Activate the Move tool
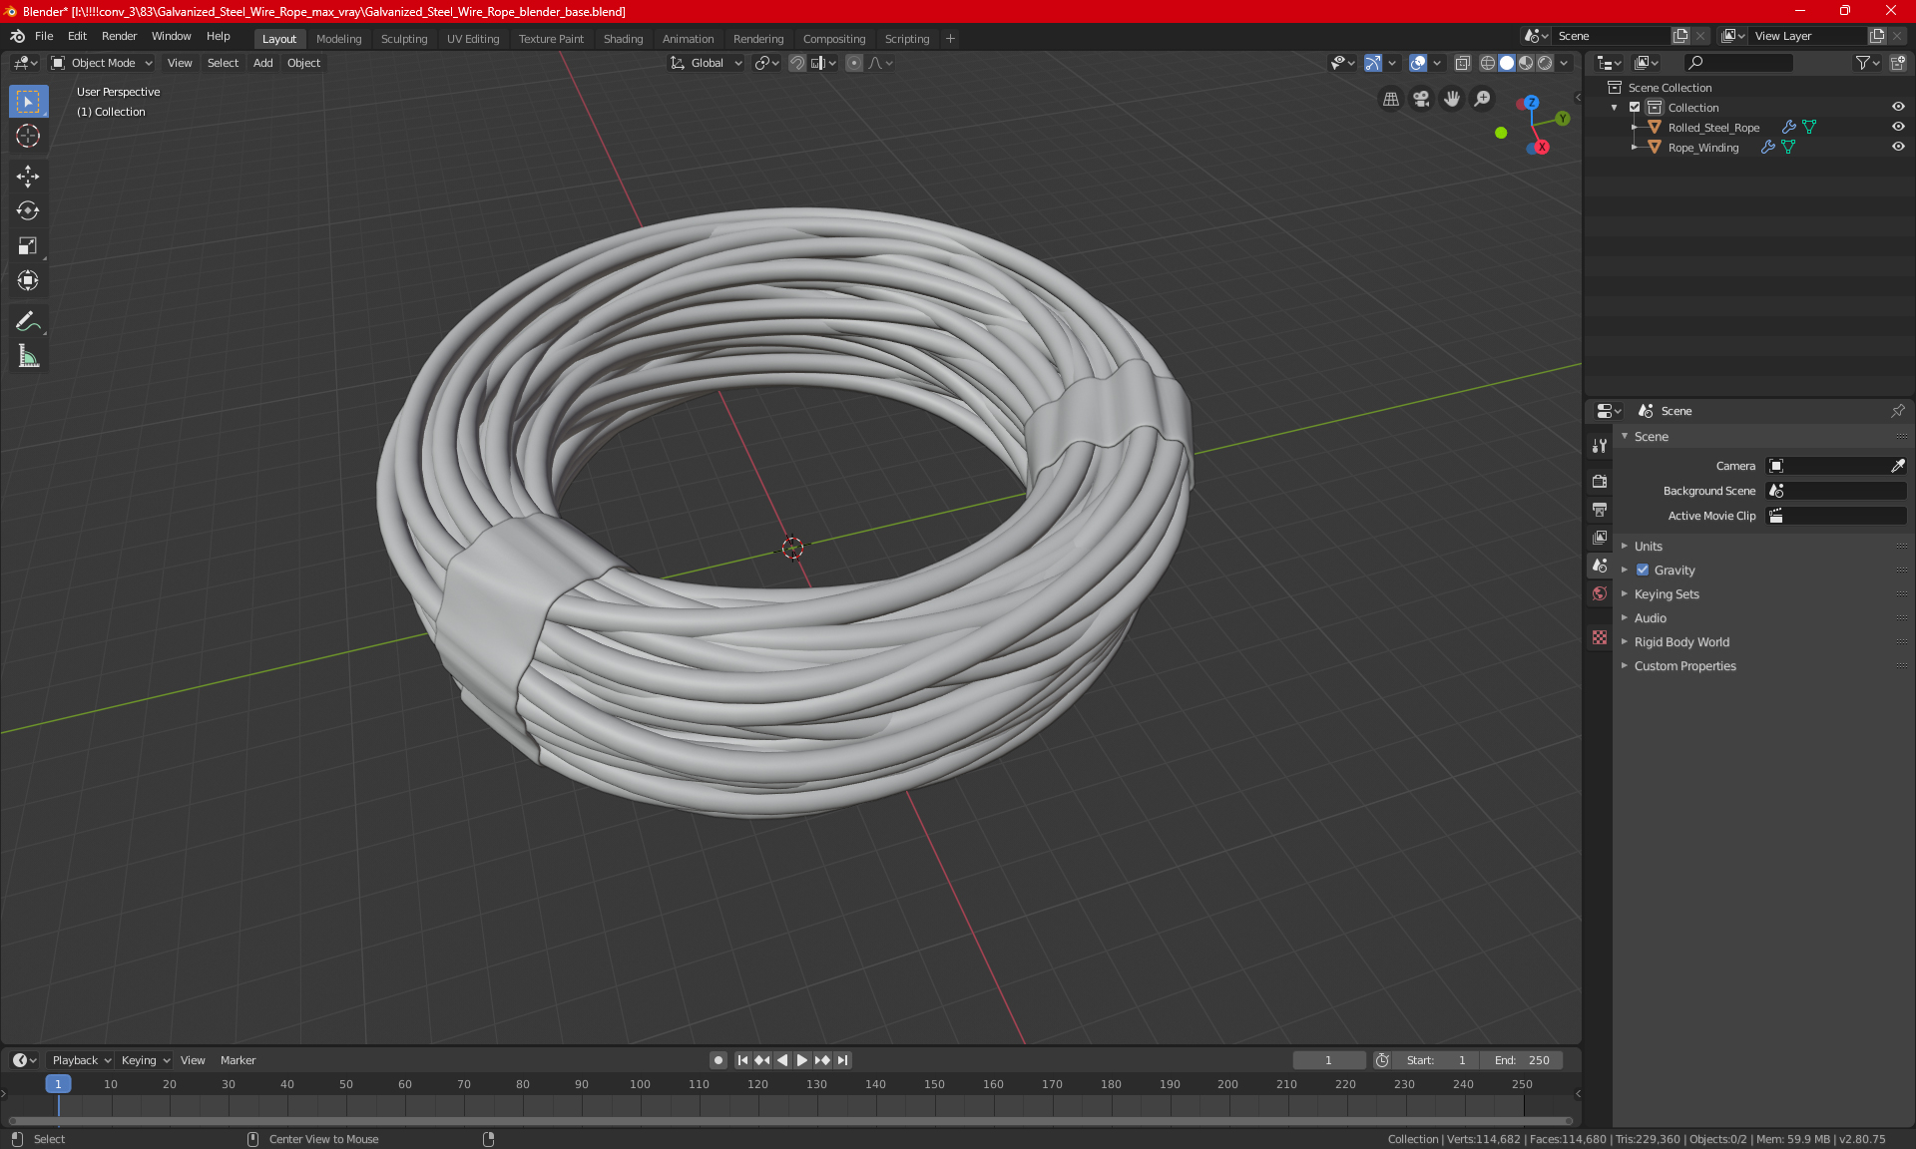 click(28, 177)
